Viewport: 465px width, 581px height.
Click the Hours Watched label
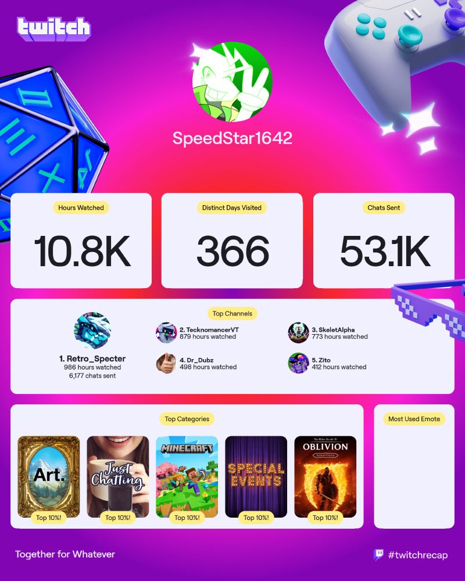click(x=81, y=208)
